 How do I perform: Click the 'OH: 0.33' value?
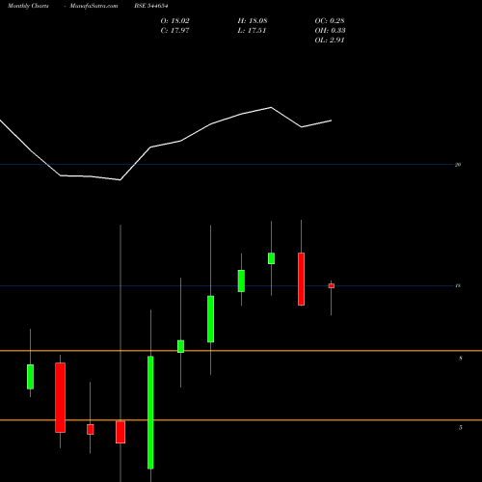[x=330, y=31]
